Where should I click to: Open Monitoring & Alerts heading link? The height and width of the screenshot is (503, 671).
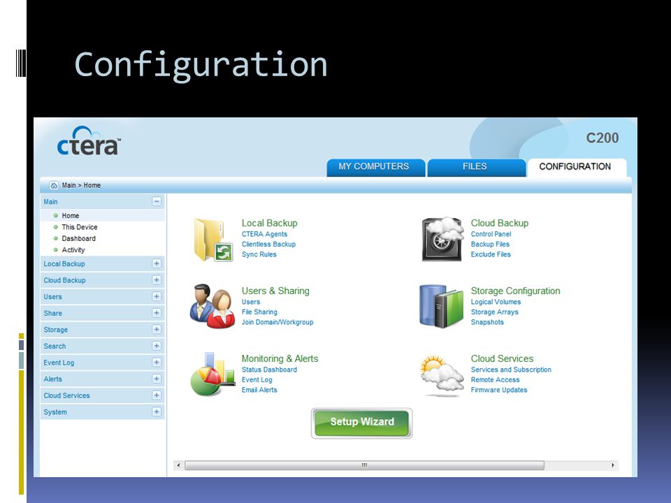pyautogui.click(x=280, y=358)
